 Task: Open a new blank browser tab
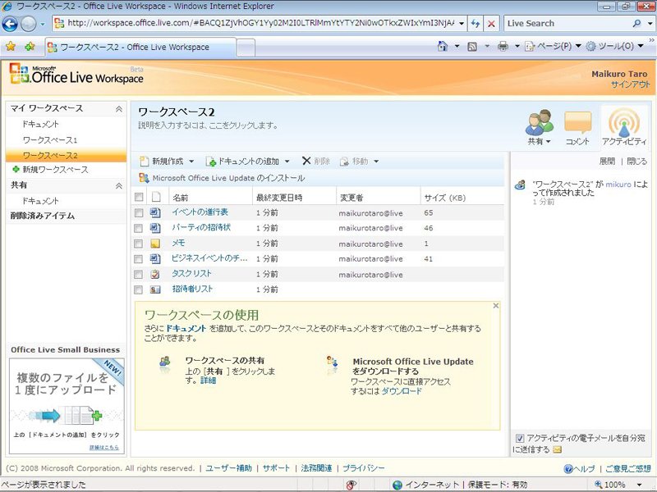tap(246, 48)
